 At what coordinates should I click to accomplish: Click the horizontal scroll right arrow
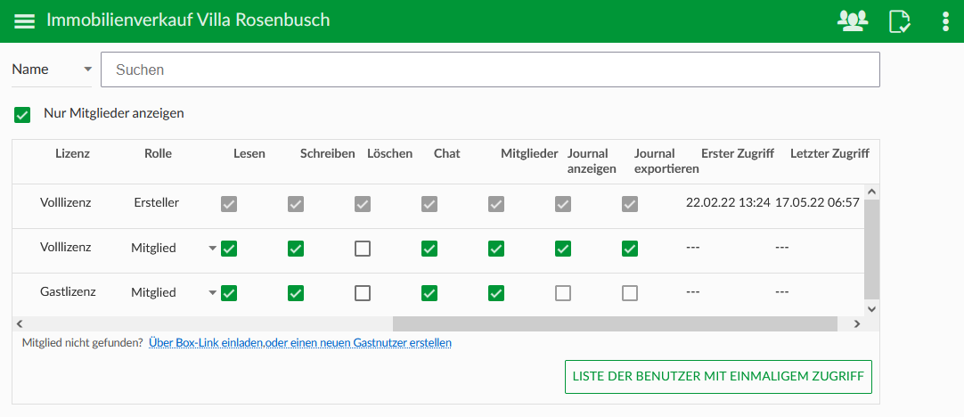pos(857,323)
